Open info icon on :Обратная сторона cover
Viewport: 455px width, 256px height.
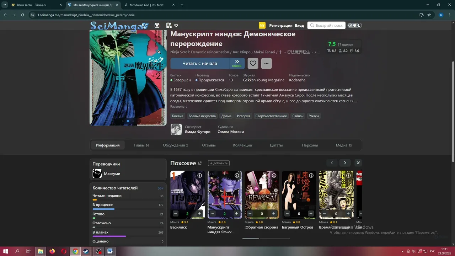pos(274,176)
